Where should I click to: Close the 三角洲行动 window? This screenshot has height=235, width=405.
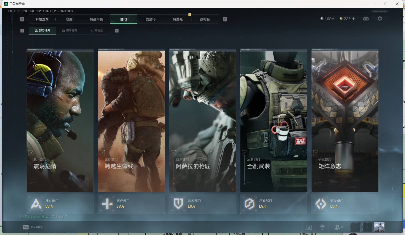click(x=397, y=4)
